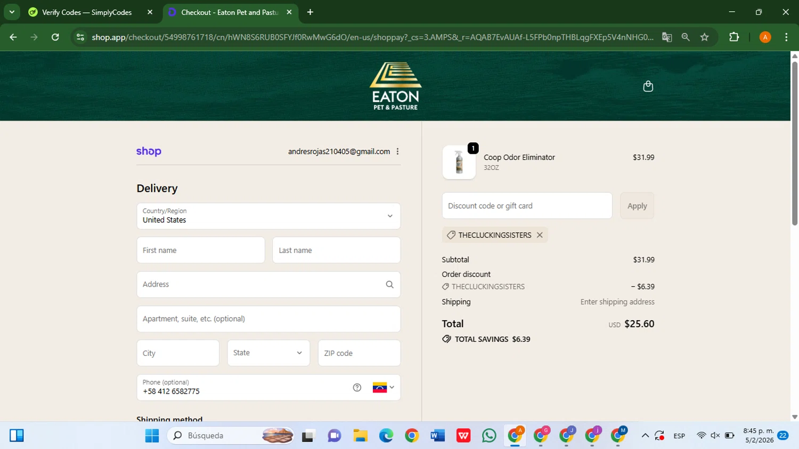Show hidden system tray icons
Screen dimensions: 799x449
point(645,436)
